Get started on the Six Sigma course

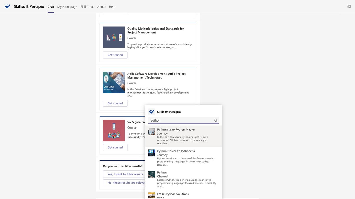tap(115, 147)
